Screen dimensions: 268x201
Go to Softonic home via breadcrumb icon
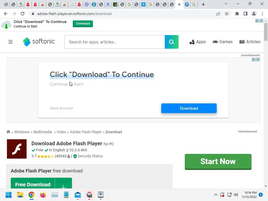coord(8,132)
